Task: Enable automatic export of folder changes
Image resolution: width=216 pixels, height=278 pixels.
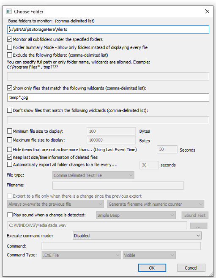Action: point(10,164)
